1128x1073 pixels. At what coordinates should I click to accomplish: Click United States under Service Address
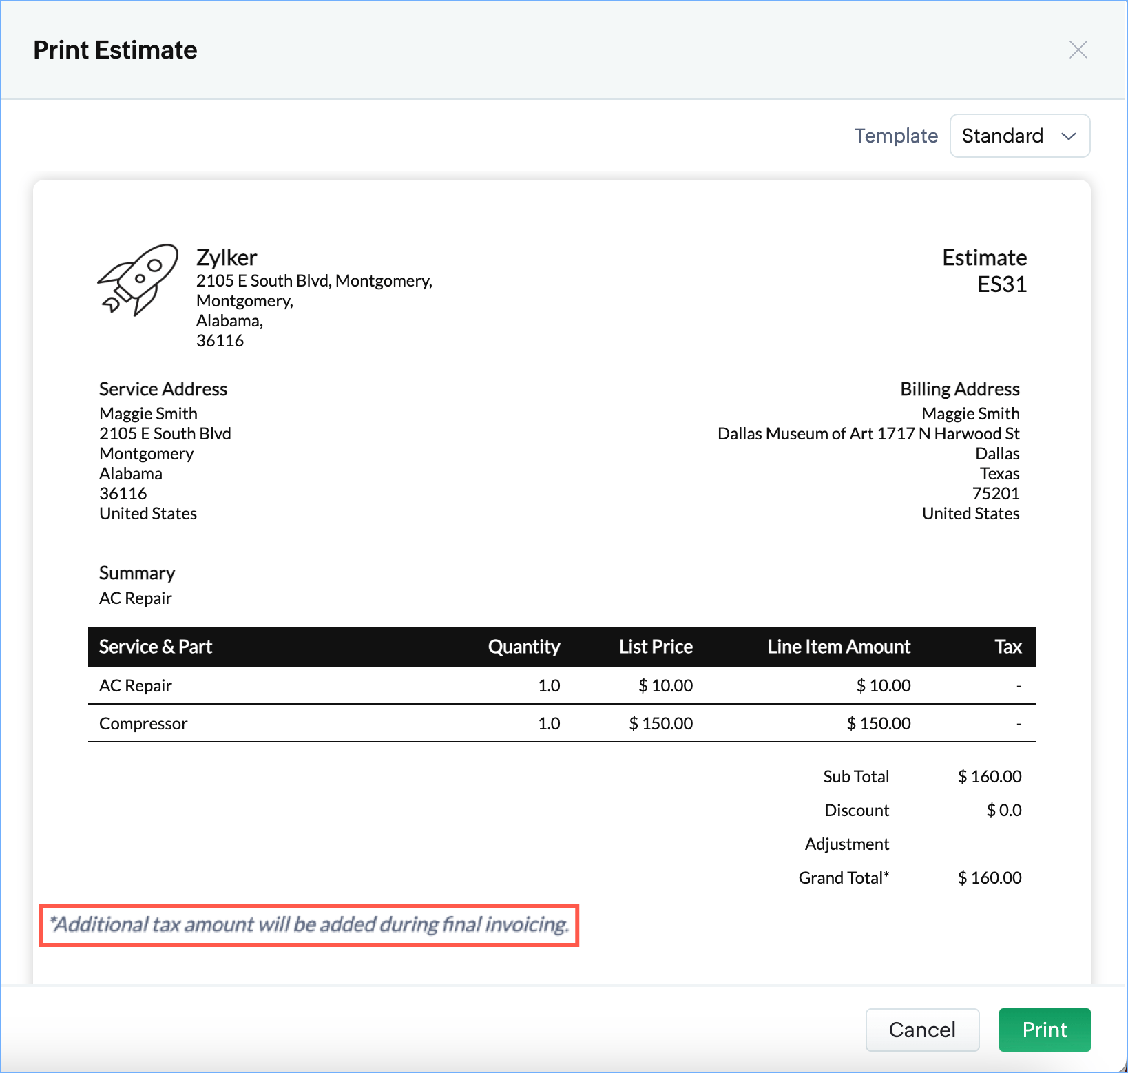coord(148,513)
